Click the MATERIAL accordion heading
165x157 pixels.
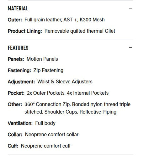tap(18, 8)
